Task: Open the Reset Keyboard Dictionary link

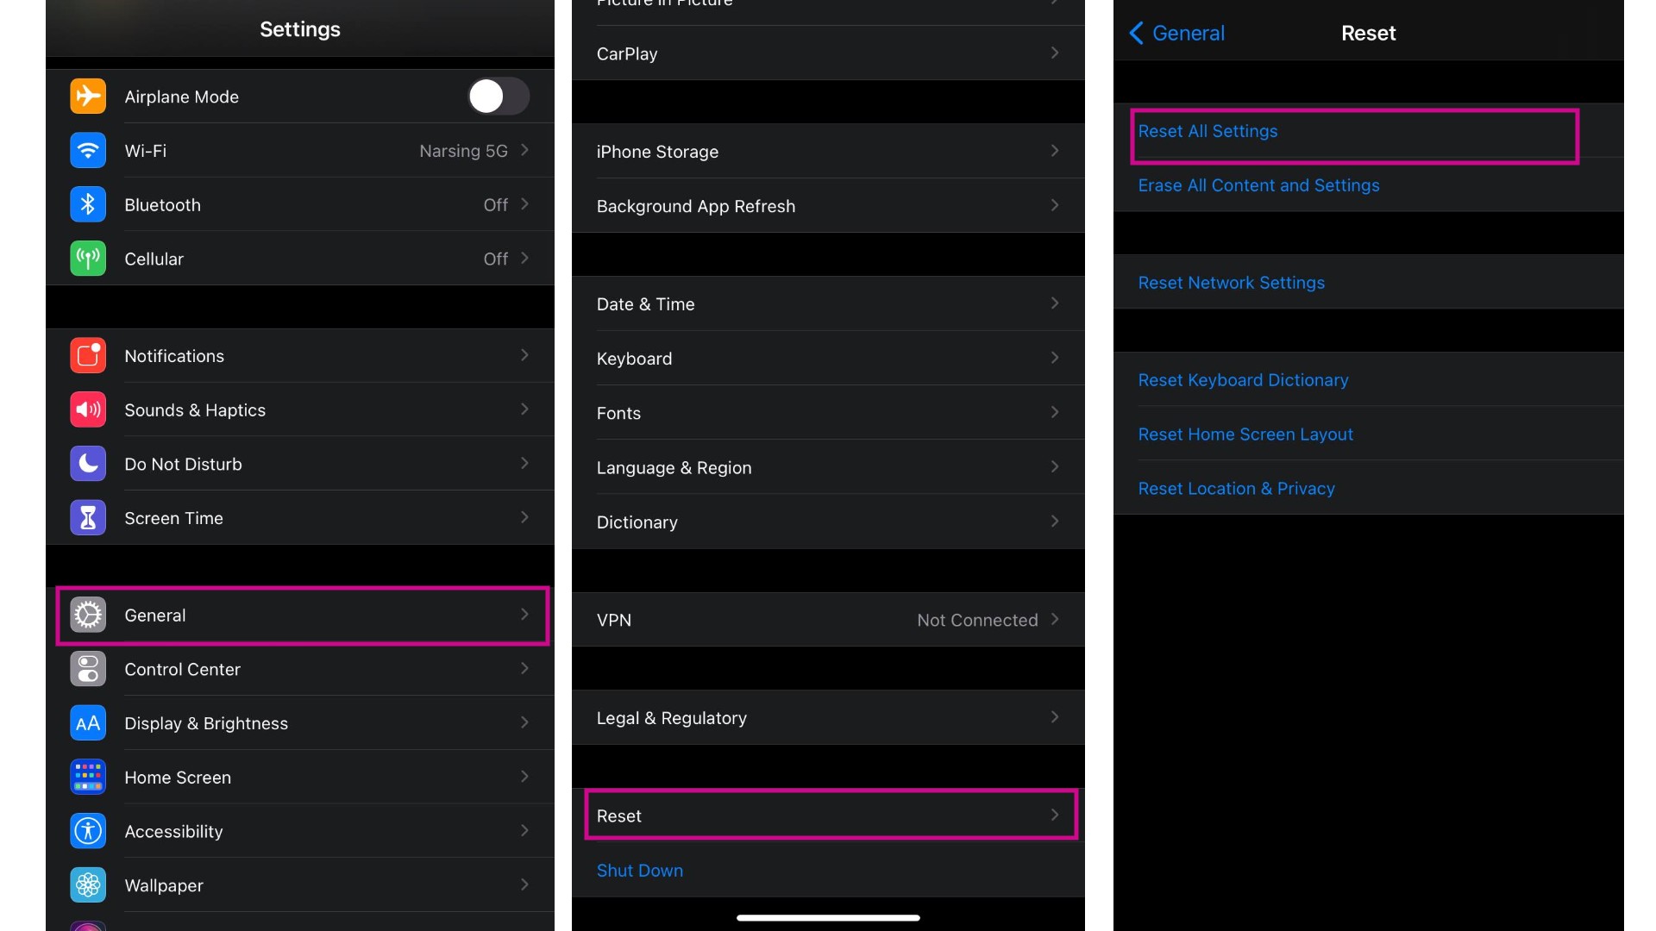Action: point(1243,378)
